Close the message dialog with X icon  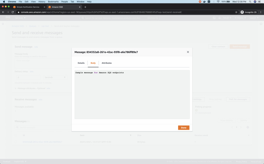click(x=188, y=52)
